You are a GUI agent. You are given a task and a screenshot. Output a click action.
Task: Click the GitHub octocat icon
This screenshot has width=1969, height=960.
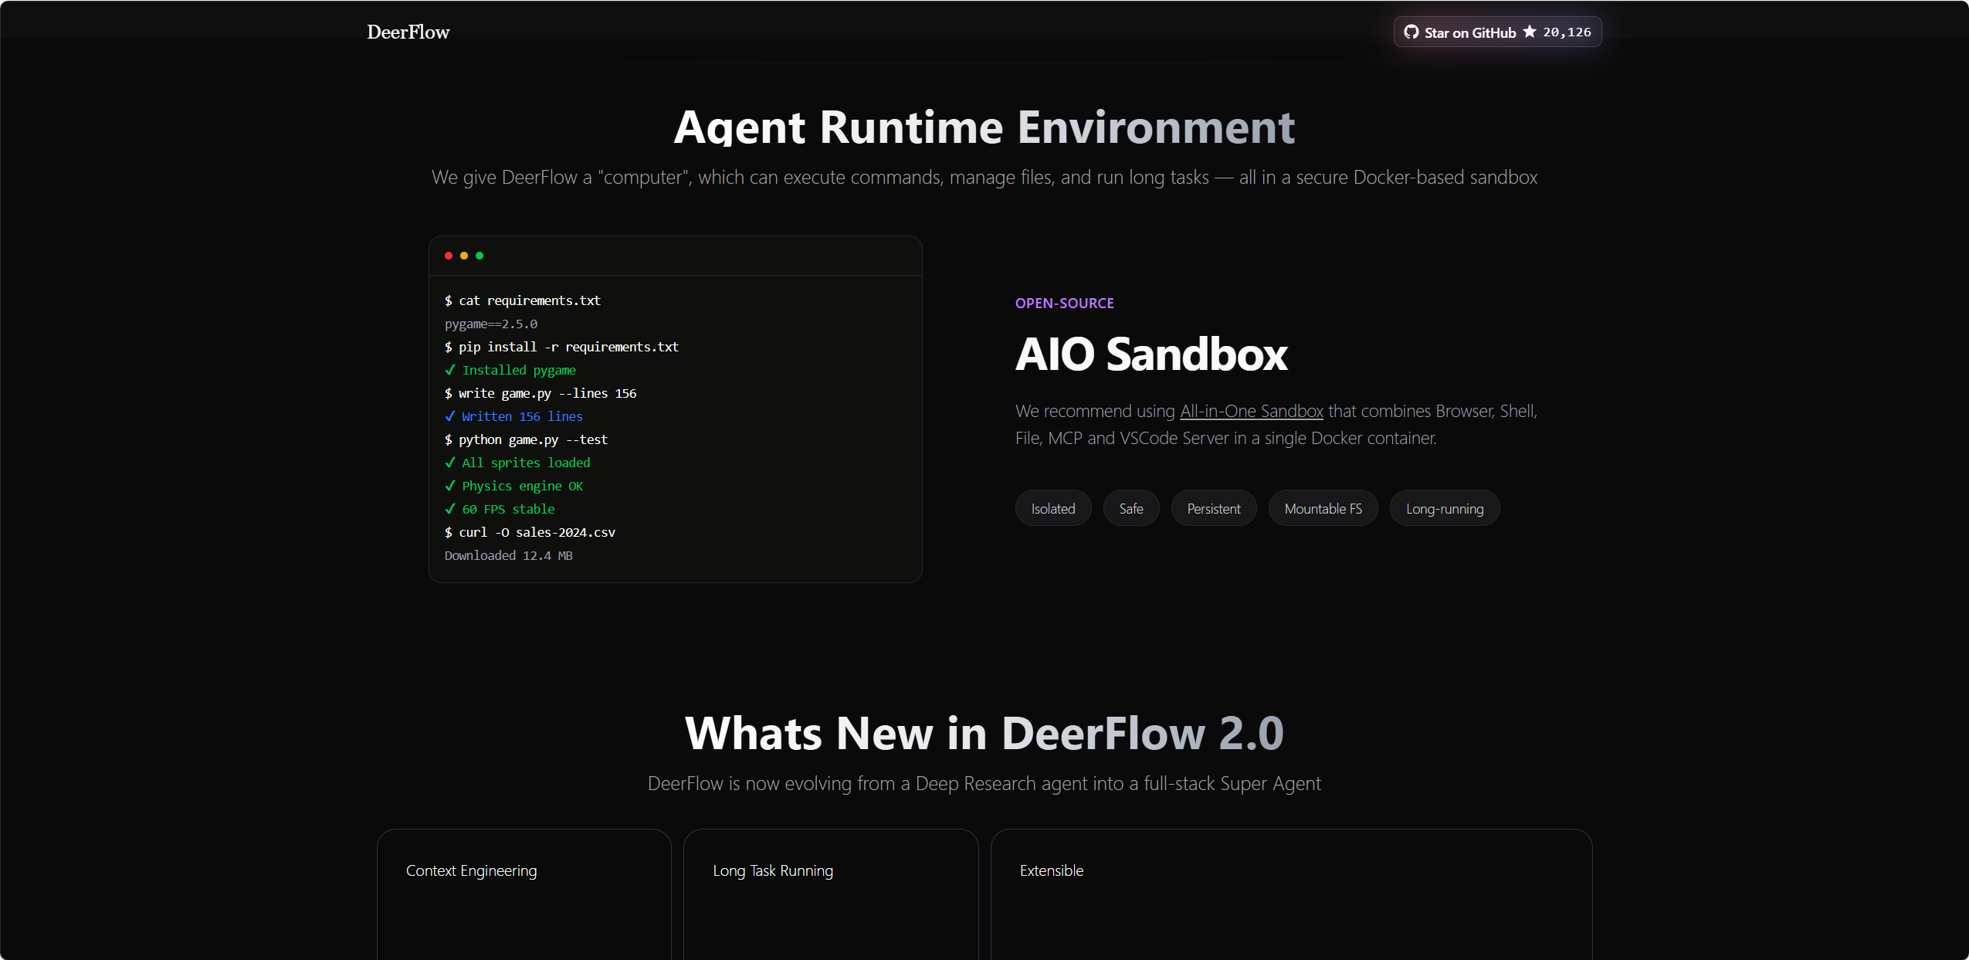[1411, 32]
